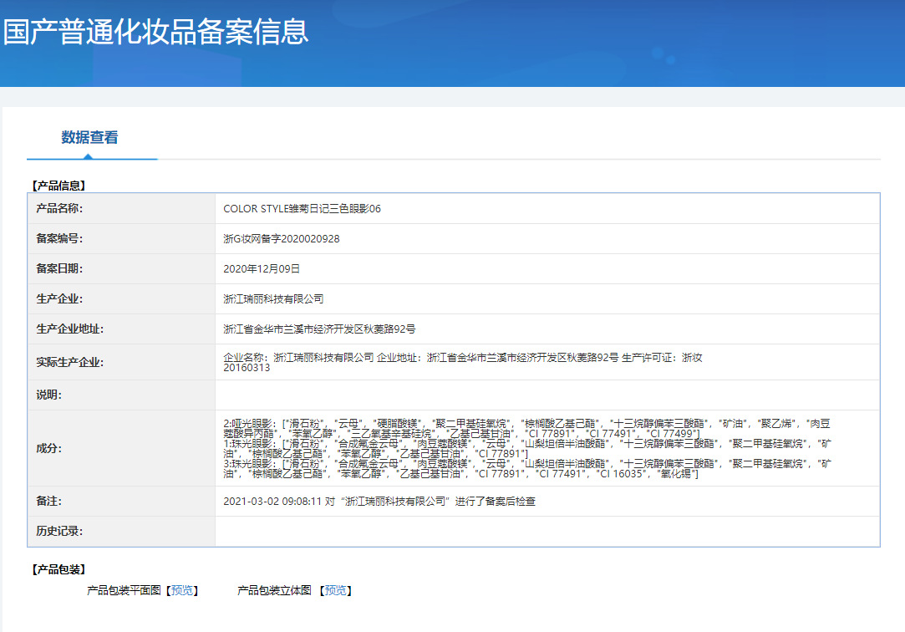
Task: Click the 备案日期 value 2020年12月09日
Action: click(262, 269)
